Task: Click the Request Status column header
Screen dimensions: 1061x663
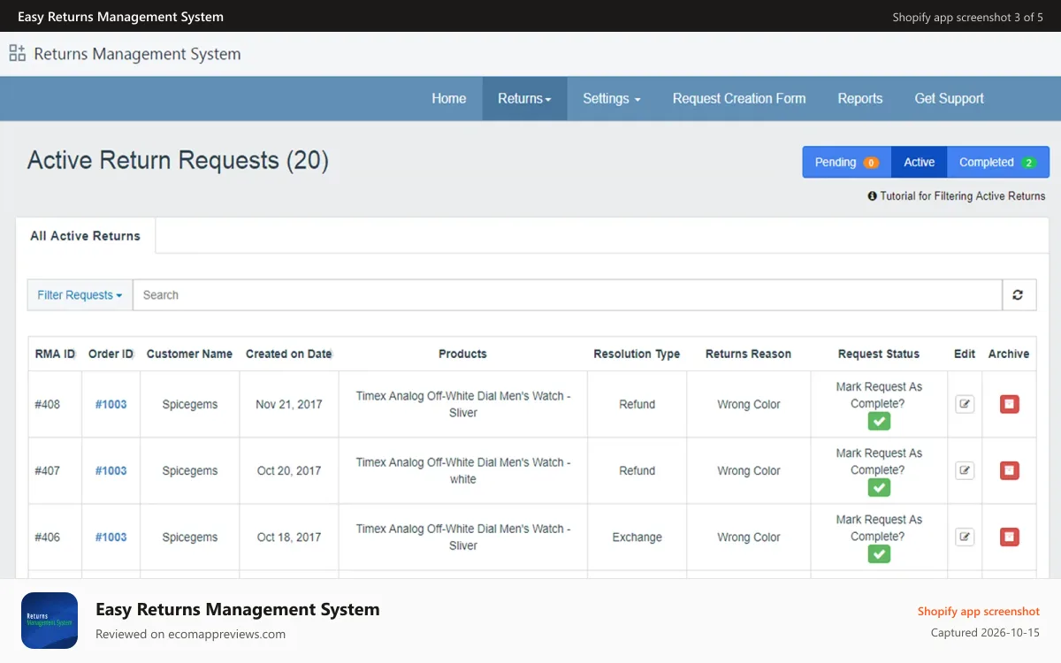Action: (879, 354)
